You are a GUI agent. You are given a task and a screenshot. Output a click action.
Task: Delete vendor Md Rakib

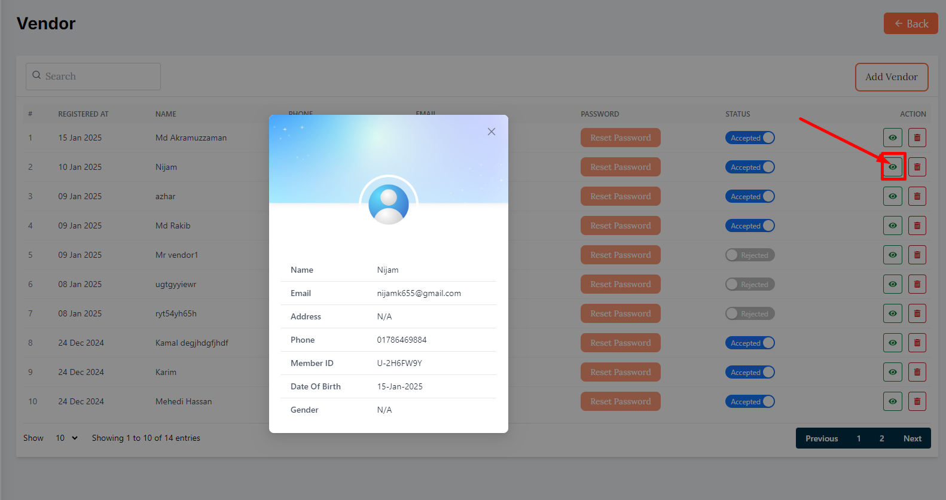point(917,225)
